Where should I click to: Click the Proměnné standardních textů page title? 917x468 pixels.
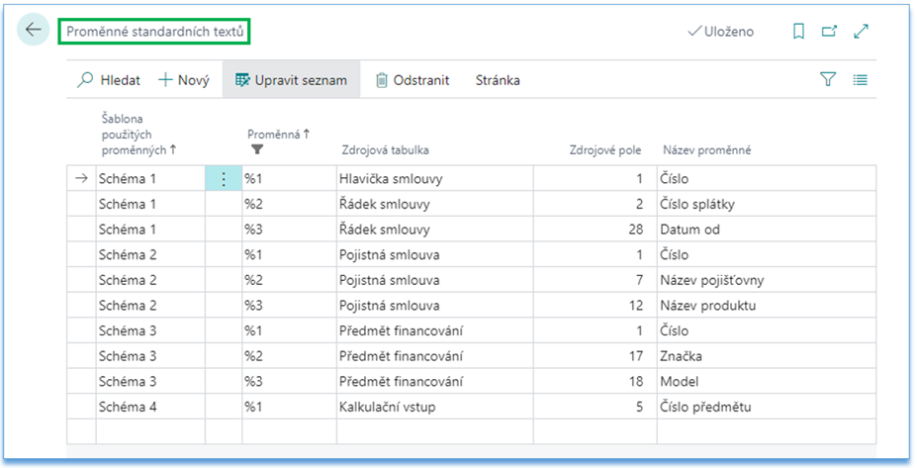(153, 32)
